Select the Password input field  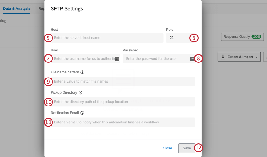click(x=155, y=59)
